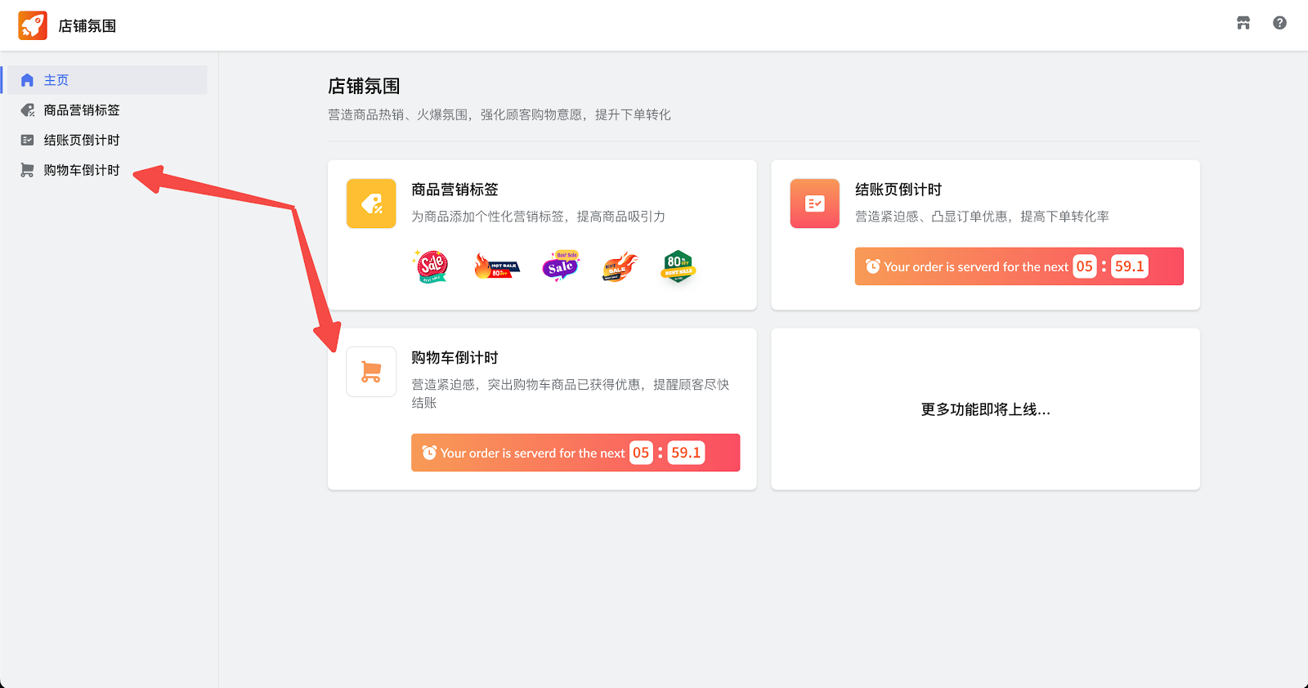Viewport: 1308px width, 688px height.
Task: Click the cart icon beside 购物车倒计时 in sidebar
Action: pyautogui.click(x=27, y=170)
